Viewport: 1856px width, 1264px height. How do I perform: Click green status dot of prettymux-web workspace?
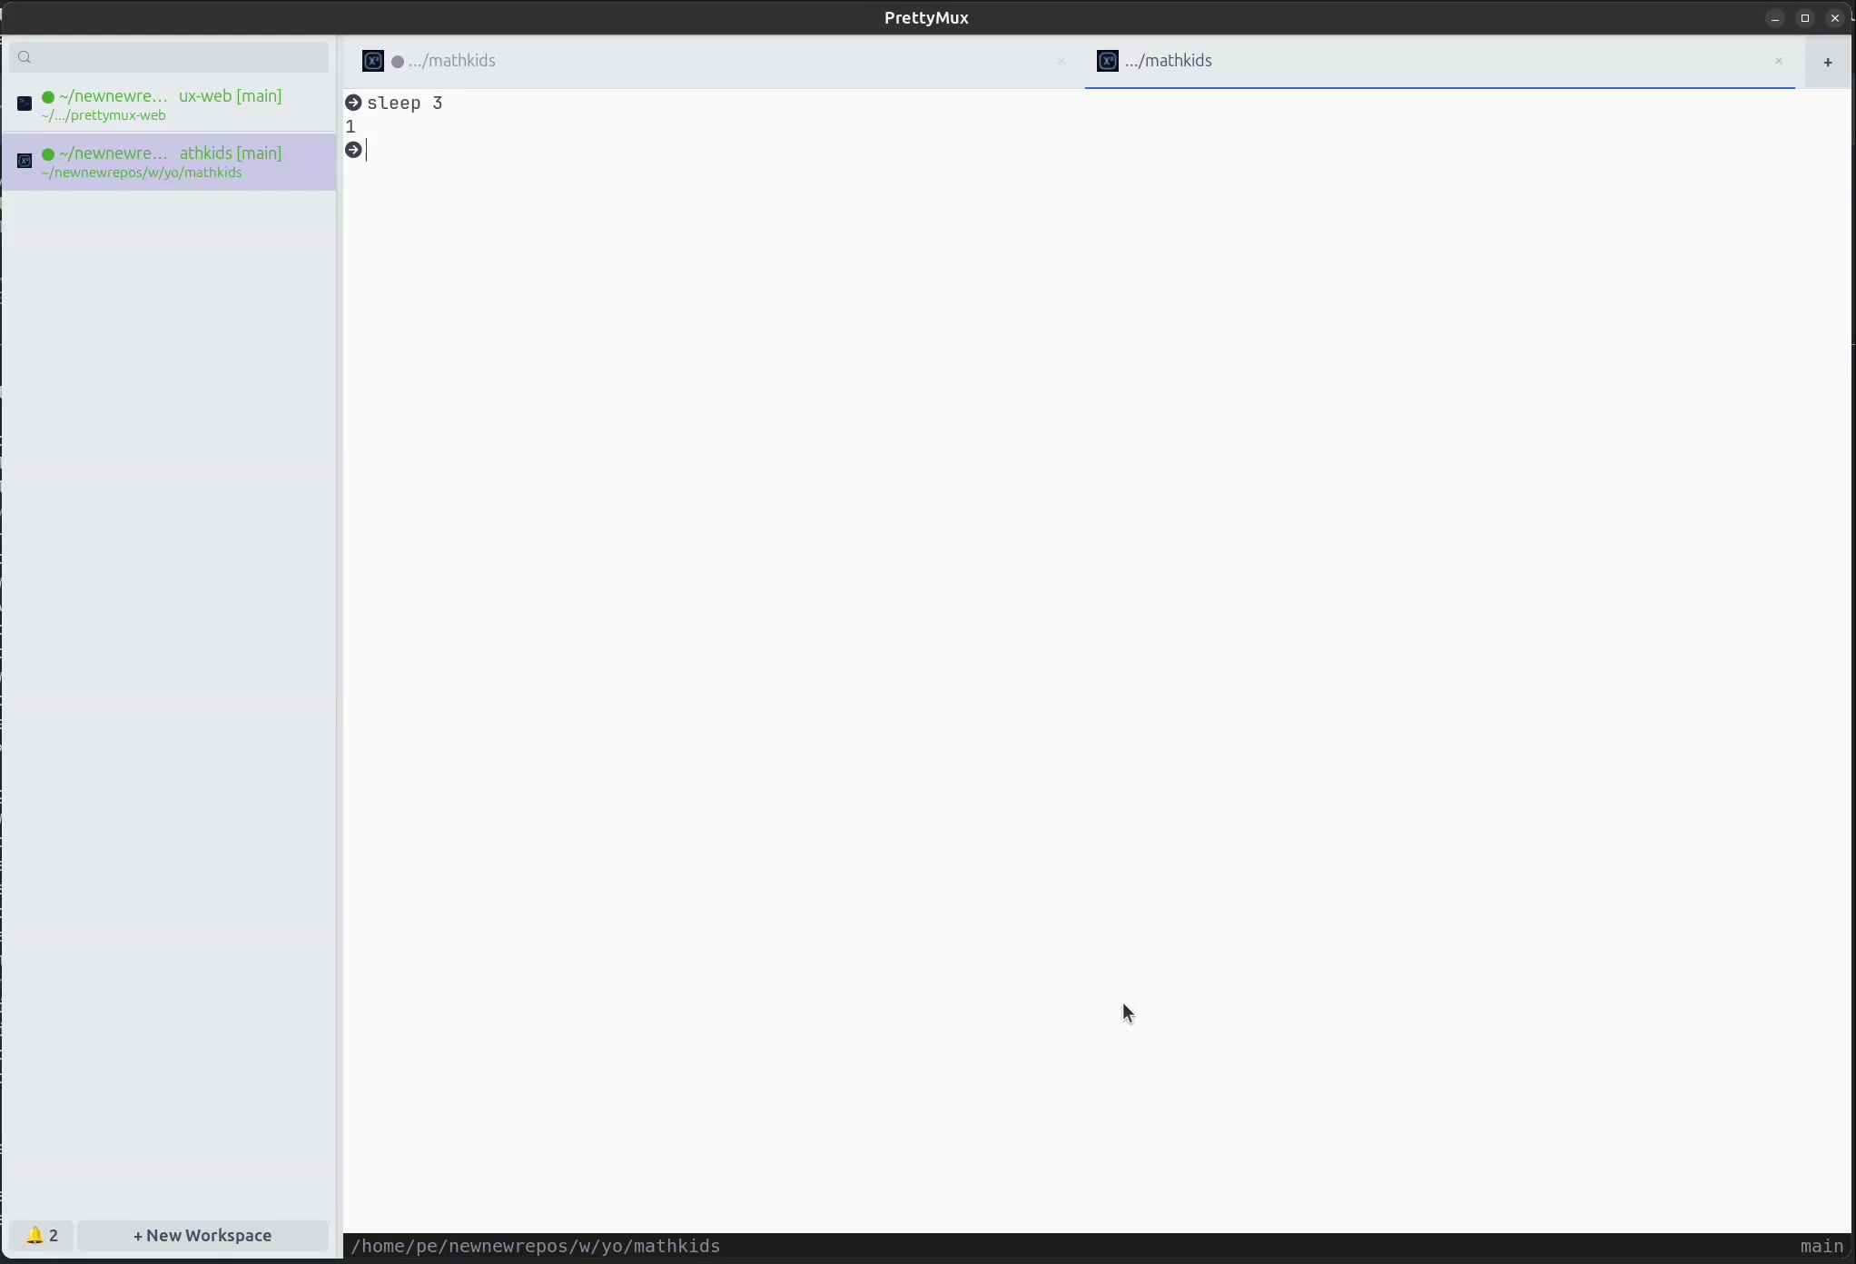click(48, 97)
